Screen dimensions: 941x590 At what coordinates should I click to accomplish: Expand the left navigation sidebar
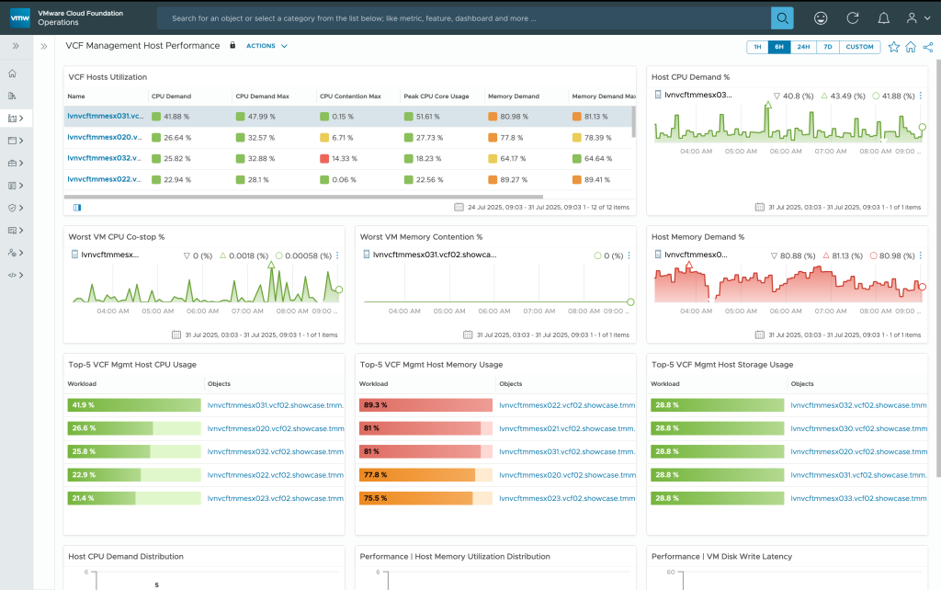pyautogui.click(x=16, y=45)
